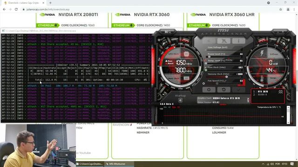Click the Fan Speed value field
This screenshot has width=298, height=167.
241,81
